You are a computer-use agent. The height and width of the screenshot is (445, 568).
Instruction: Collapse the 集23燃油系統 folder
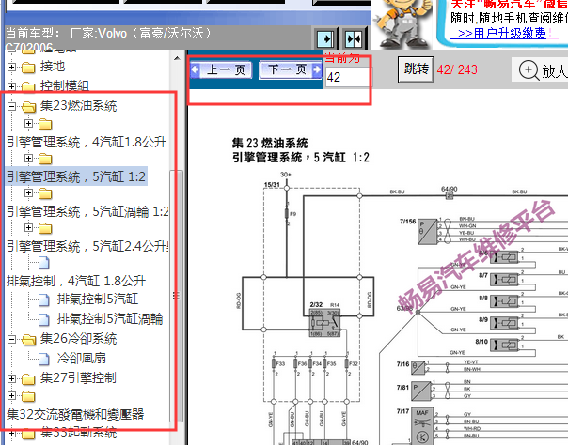11,106
